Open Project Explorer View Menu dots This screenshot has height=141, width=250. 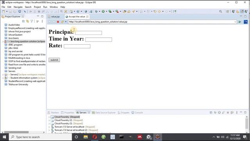pos(42,21)
